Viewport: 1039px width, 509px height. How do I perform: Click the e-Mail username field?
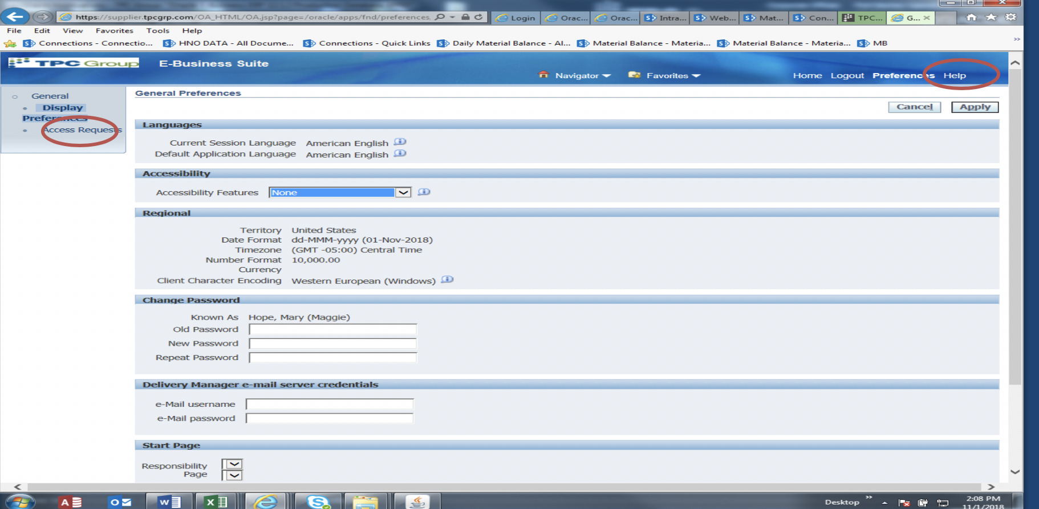pyautogui.click(x=330, y=404)
